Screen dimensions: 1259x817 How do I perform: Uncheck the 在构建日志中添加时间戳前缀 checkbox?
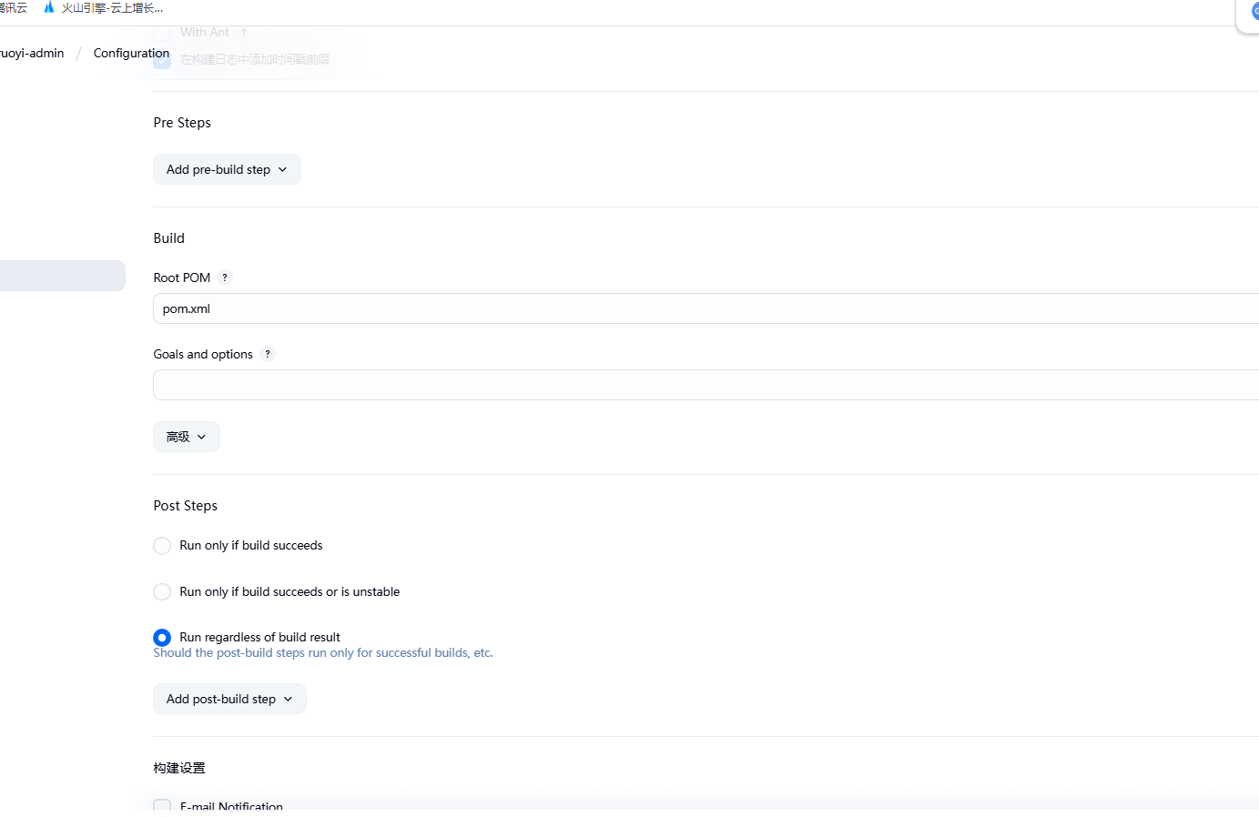[162, 60]
